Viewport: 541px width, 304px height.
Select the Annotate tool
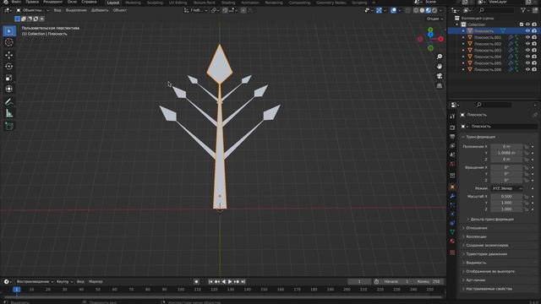[9, 101]
